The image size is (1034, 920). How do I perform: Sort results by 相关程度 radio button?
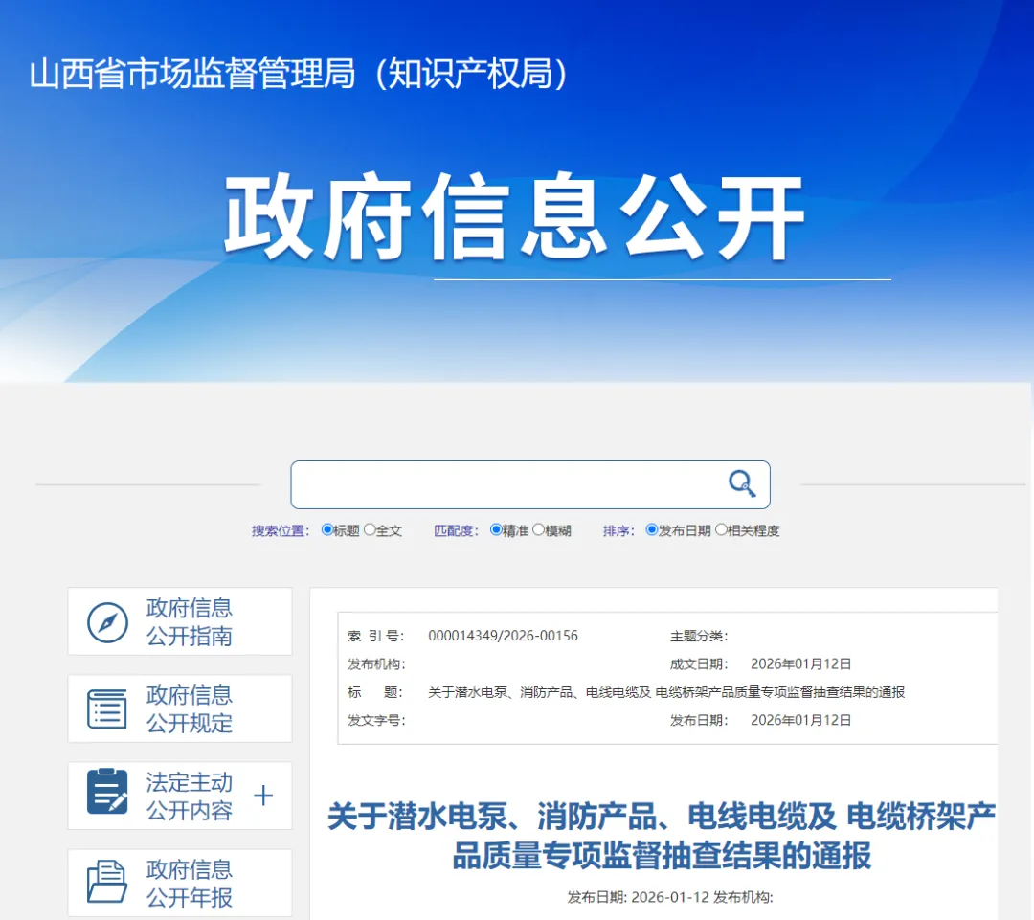coord(721,529)
